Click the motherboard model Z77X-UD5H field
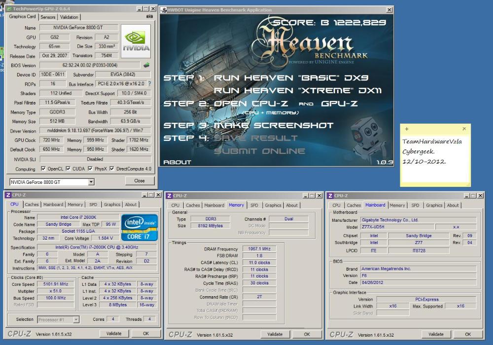The image size is (493, 345). pyautogui.click(x=397, y=227)
